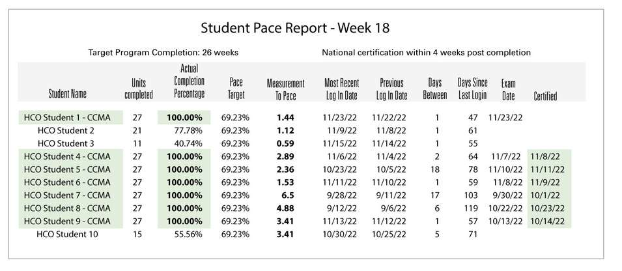622x271 pixels.
Task: Click the Student Name column header
Action: [68, 94]
